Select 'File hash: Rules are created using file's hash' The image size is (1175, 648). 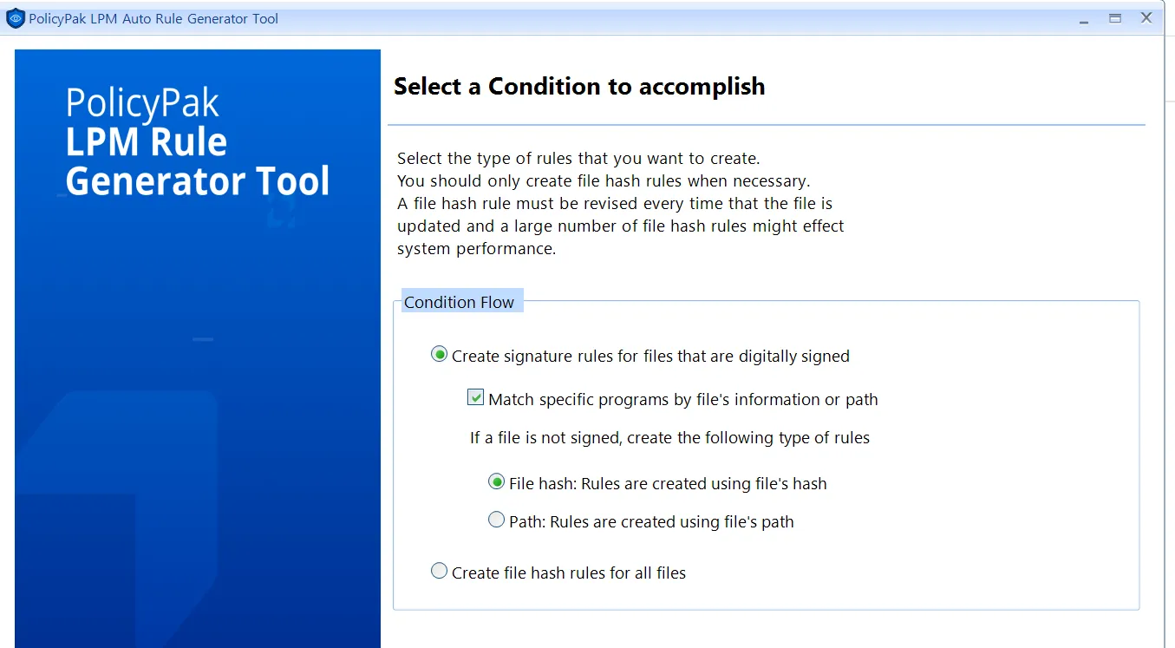pyautogui.click(x=496, y=481)
